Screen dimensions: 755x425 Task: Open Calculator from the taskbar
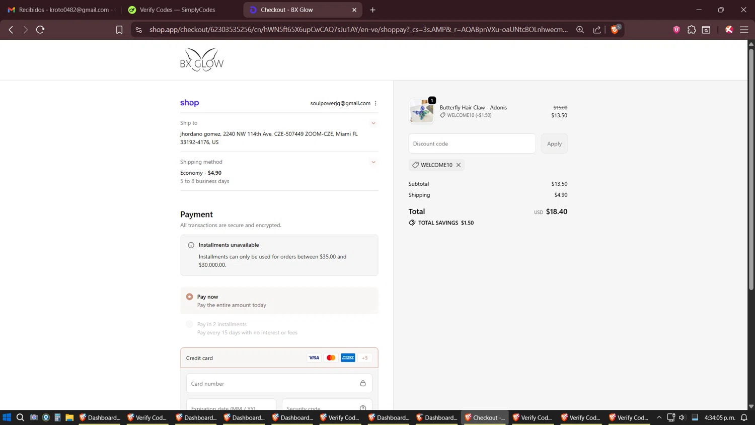pos(57,417)
